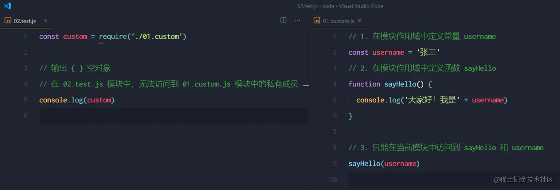Click the comment about 无法访问到 01.custom.js 私有成员
The image size is (560, 190).
tap(169, 84)
